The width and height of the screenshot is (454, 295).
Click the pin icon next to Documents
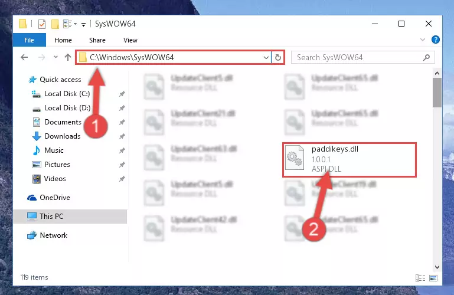122,122
